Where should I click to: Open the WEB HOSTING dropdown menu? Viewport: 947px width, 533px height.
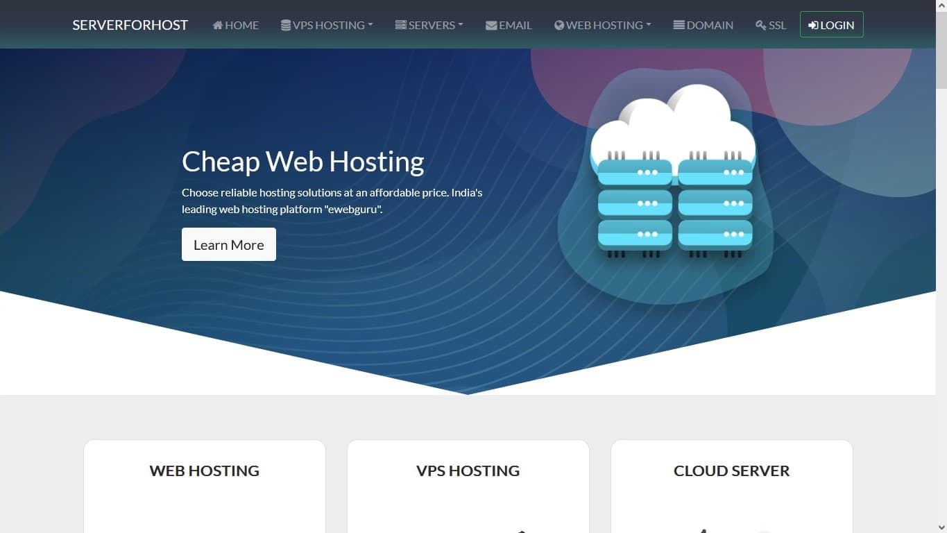click(x=602, y=25)
